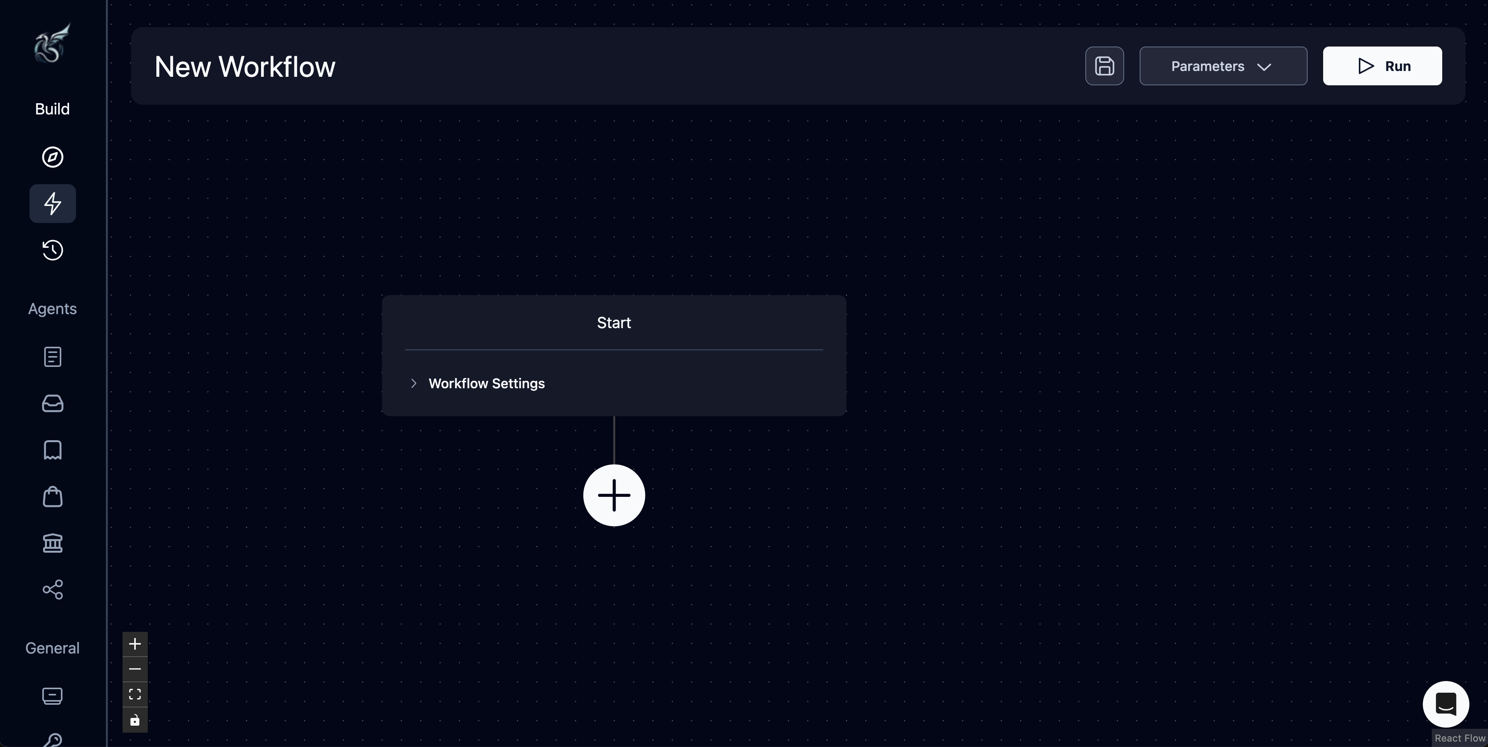This screenshot has width=1488, height=747.
Task: Toggle fit view on the canvas
Action: tap(135, 695)
